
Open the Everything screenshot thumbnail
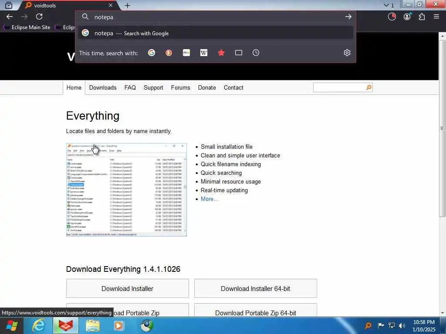pyautogui.click(x=126, y=190)
